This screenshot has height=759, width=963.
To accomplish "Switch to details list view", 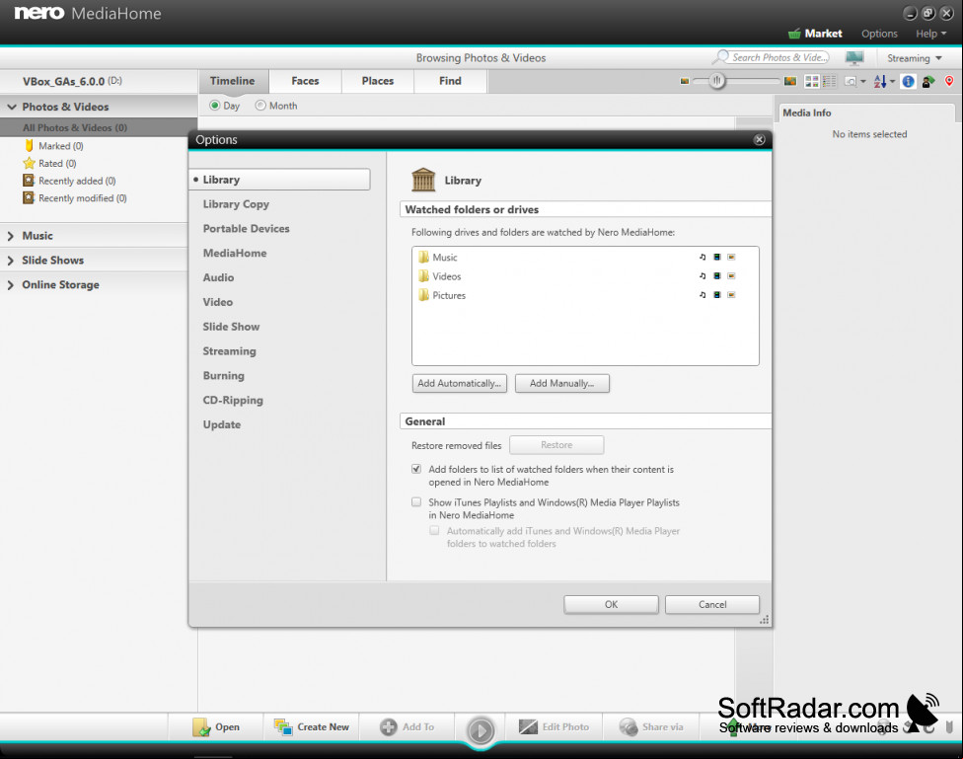I will point(830,81).
